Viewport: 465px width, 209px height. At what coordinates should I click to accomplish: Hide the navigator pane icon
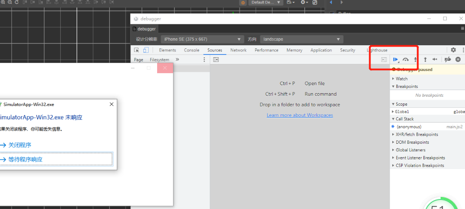[216, 59]
